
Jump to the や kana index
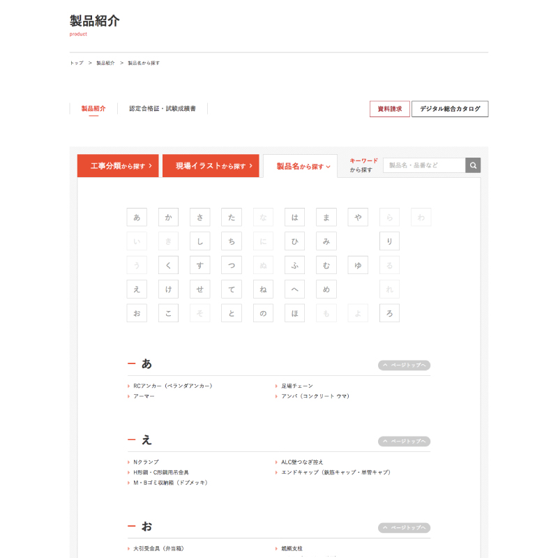coord(358,217)
